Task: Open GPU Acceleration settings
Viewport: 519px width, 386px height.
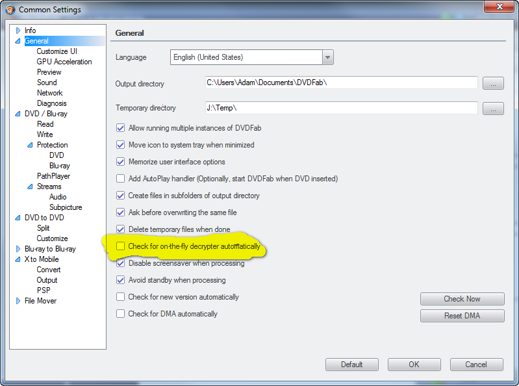Action: (x=64, y=62)
